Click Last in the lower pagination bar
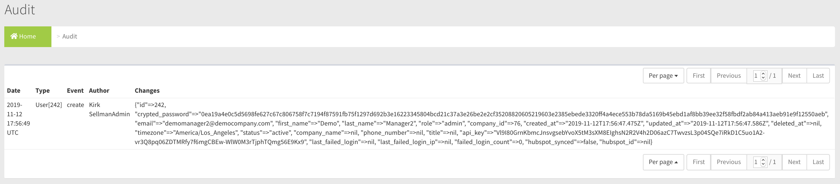The width and height of the screenshot is (840, 184). [x=818, y=162]
